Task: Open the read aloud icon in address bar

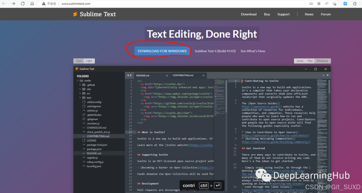Action: pos(326,4)
